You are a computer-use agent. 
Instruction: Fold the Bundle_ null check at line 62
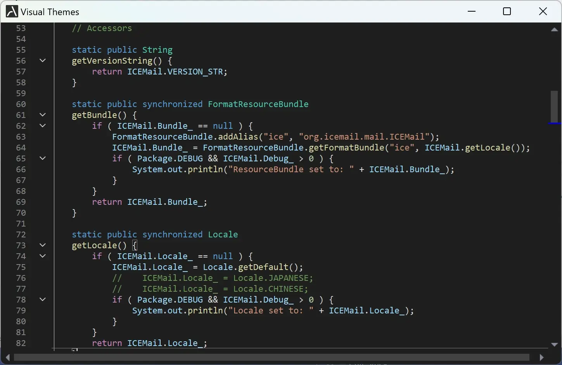pyautogui.click(x=43, y=126)
